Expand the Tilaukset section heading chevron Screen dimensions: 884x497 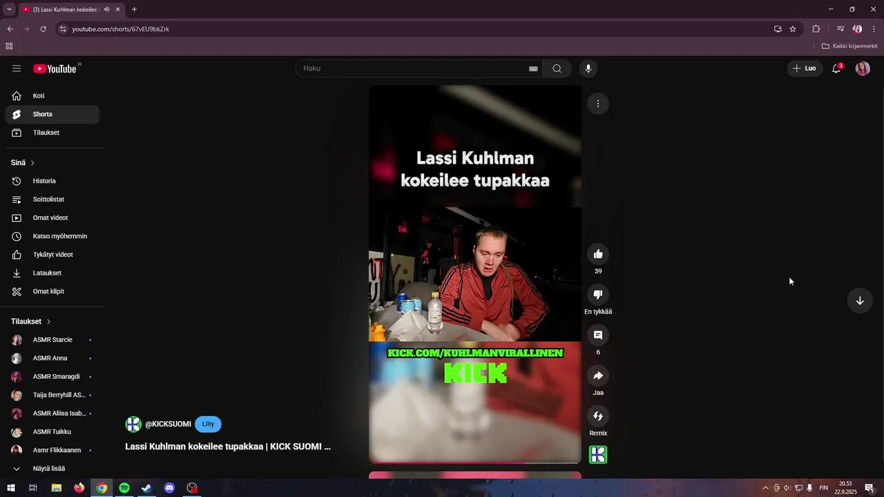48,322
